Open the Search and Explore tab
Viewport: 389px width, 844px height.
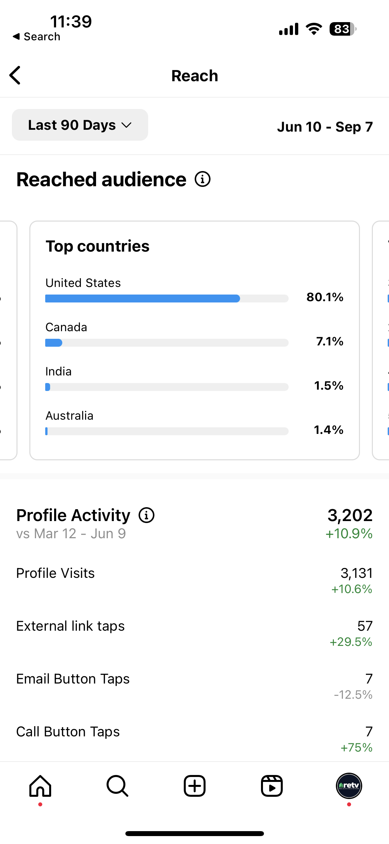pyautogui.click(x=117, y=786)
